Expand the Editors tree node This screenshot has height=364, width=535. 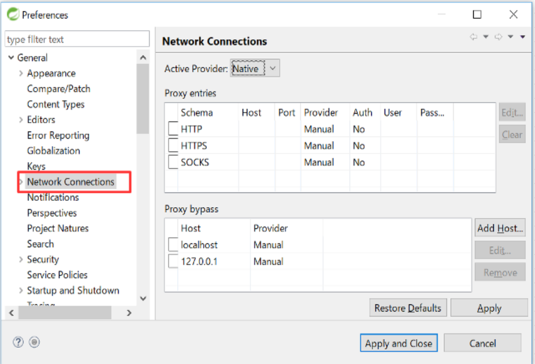click(x=21, y=120)
